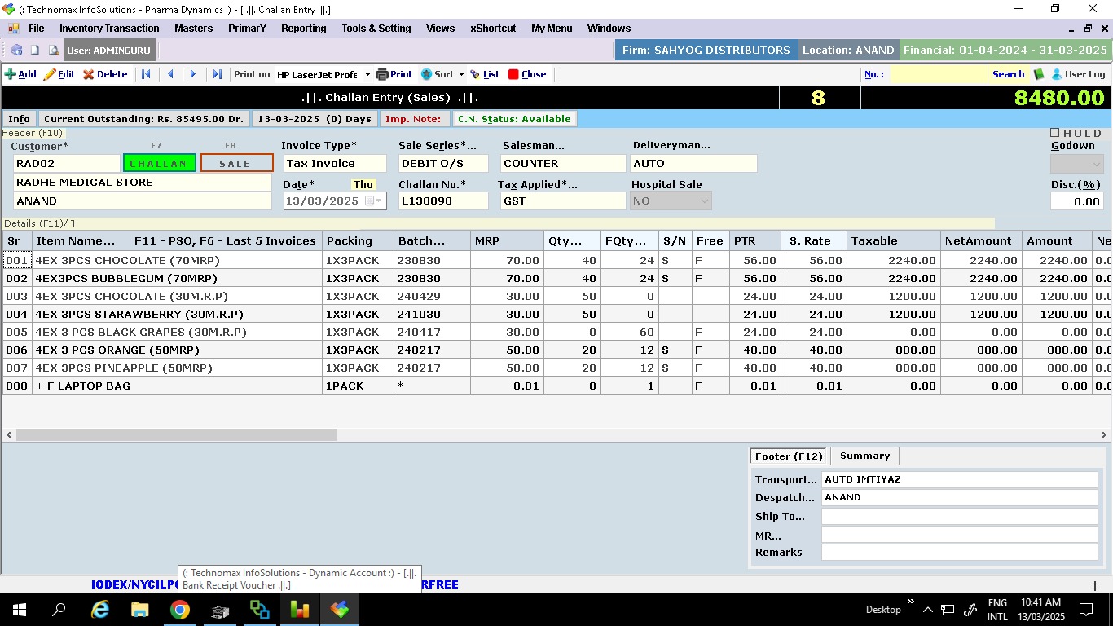Jump to the first record arrow
Viewport: 1113px width, 626px height.
pos(146,74)
